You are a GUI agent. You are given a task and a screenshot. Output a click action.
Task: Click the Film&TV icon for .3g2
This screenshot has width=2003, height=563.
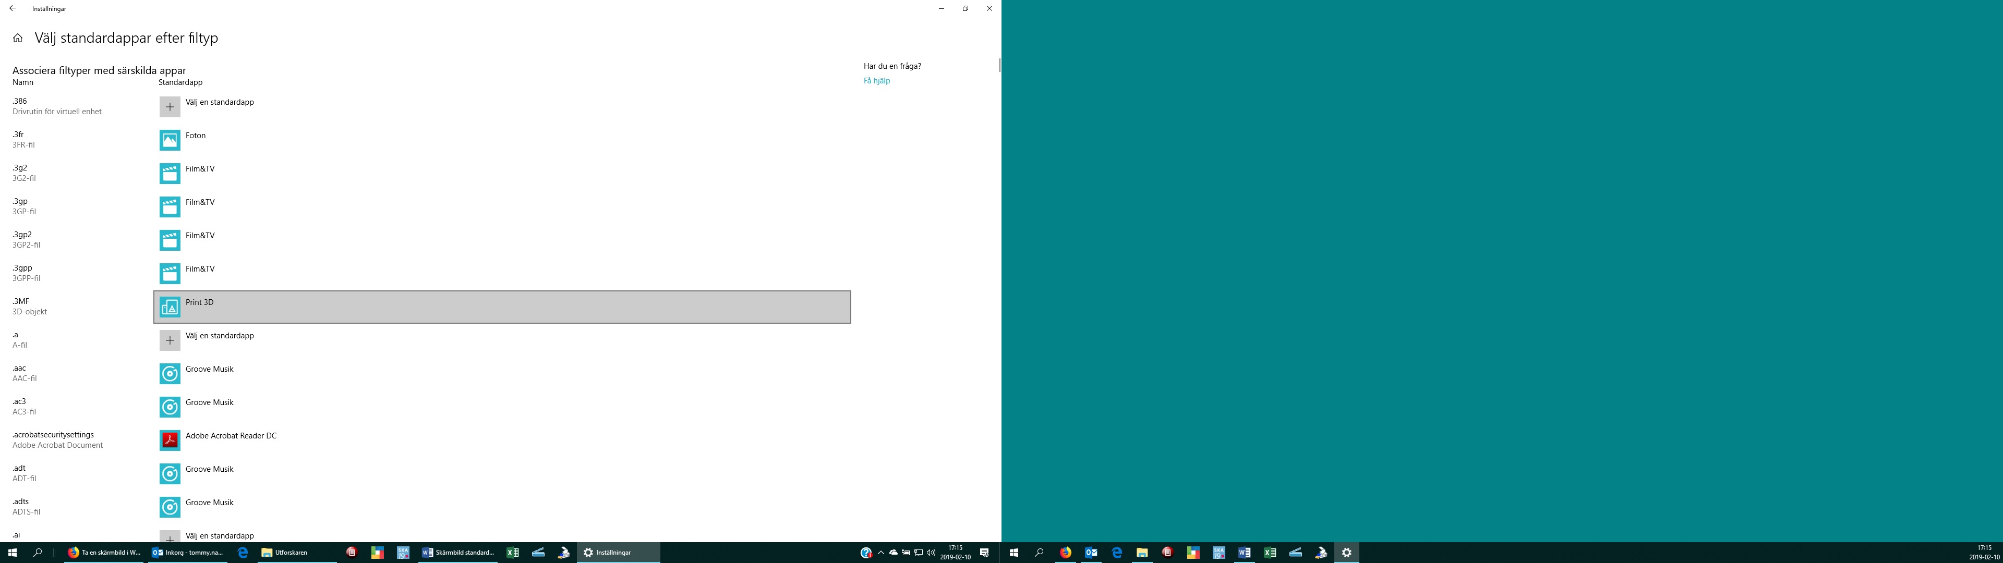170,174
